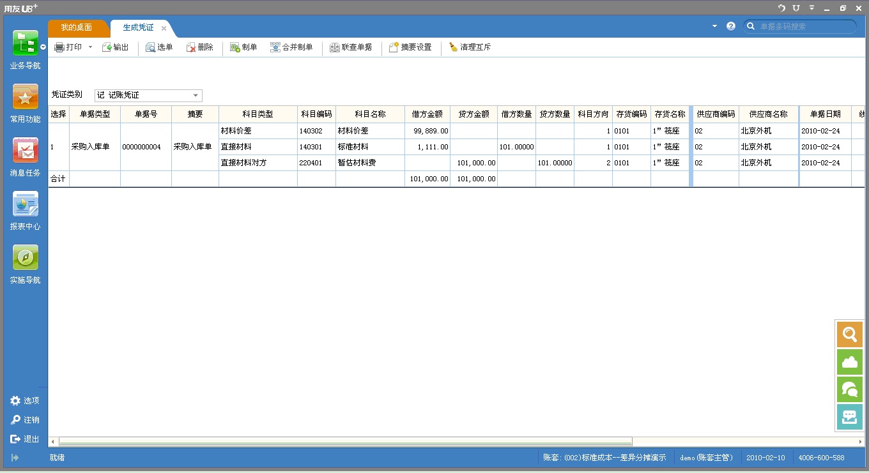Click the 联查单据 toolbar button

[351, 47]
